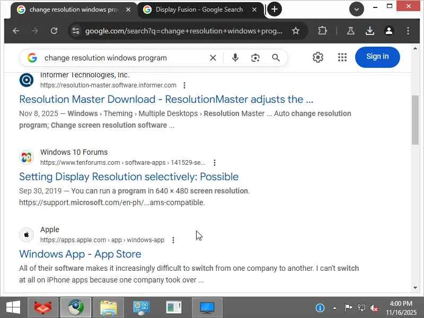Open network status tray icon

coord(361,308)
